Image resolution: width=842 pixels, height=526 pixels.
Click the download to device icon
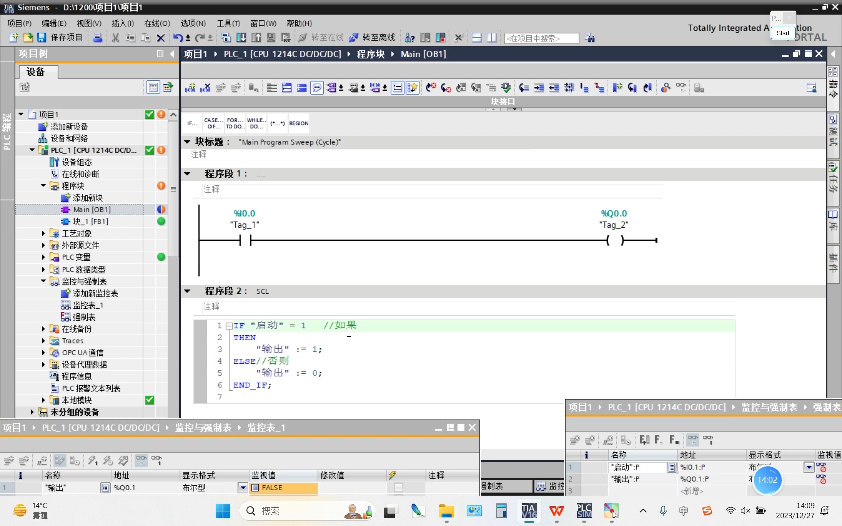pos(241,38)
